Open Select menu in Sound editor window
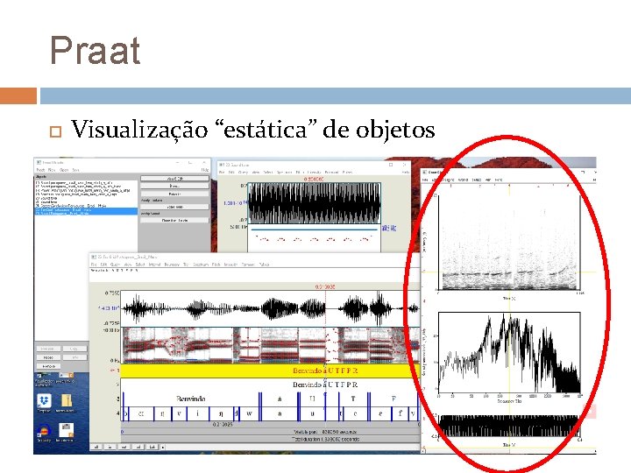Screen dimensions: 631x473 pos(268,173)
